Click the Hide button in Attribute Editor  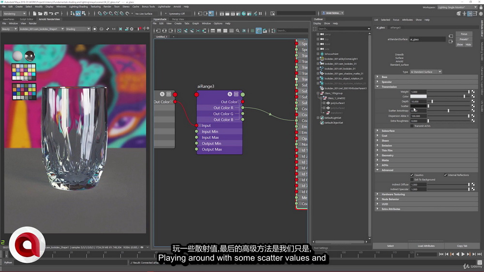click(468, 44)
